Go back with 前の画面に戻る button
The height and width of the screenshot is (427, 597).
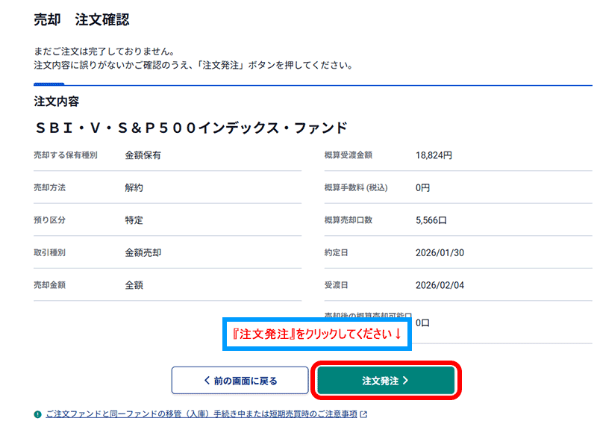240,381
